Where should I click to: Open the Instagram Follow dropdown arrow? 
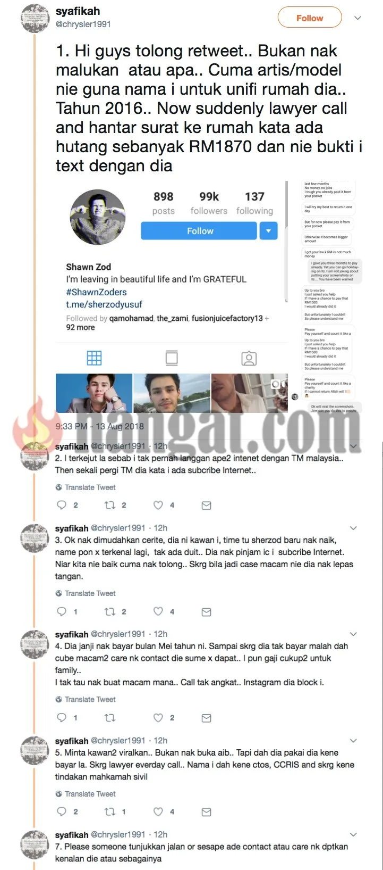(268, 231)
